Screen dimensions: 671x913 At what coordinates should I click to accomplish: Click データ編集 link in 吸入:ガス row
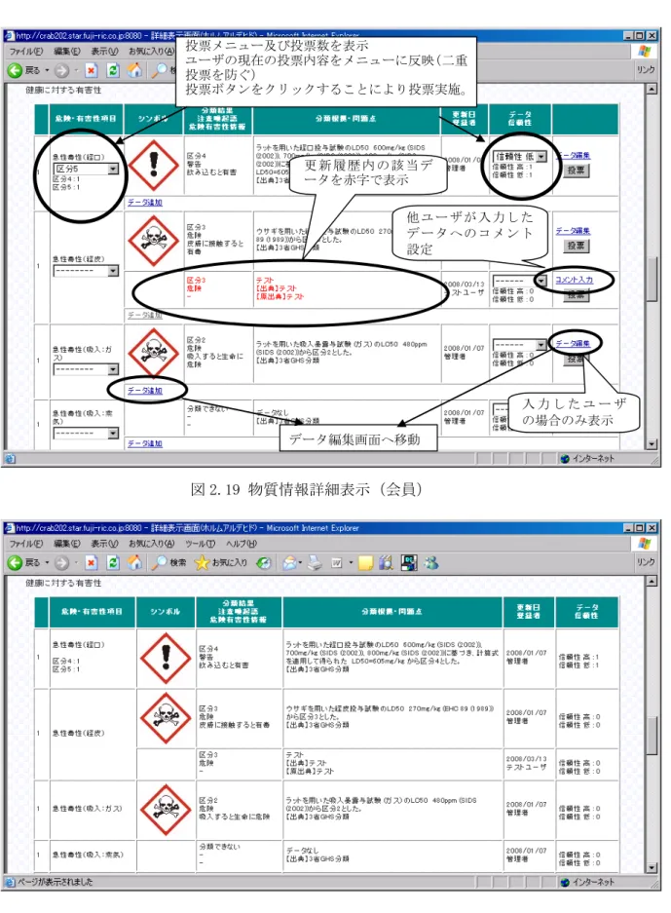(573, 344)
